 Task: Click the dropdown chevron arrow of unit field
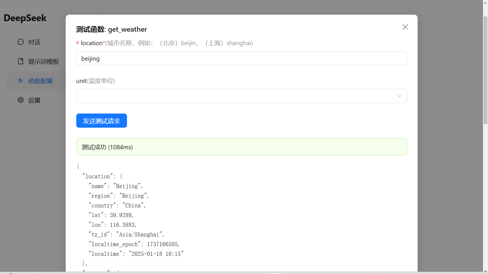[x=399, y=96]
